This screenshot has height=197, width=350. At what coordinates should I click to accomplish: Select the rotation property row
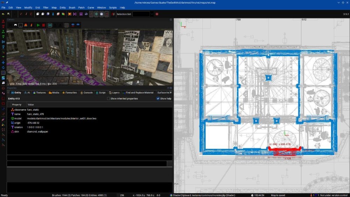pos(90,127)
